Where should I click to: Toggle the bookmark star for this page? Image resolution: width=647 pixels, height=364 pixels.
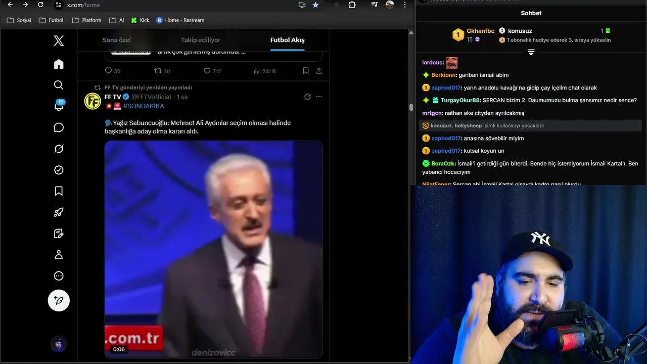pos(315,5)
